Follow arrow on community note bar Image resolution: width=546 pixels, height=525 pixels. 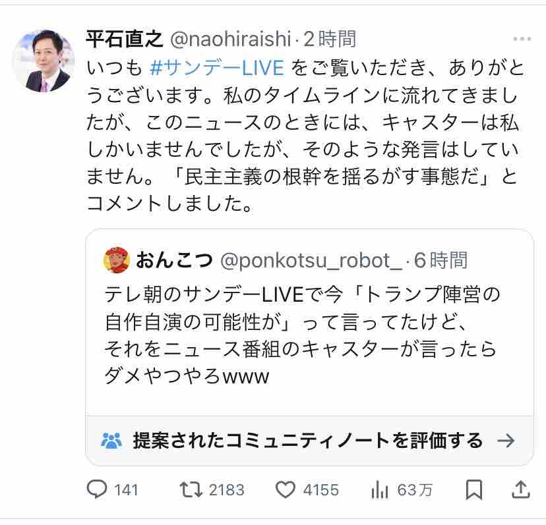point(506,440)
